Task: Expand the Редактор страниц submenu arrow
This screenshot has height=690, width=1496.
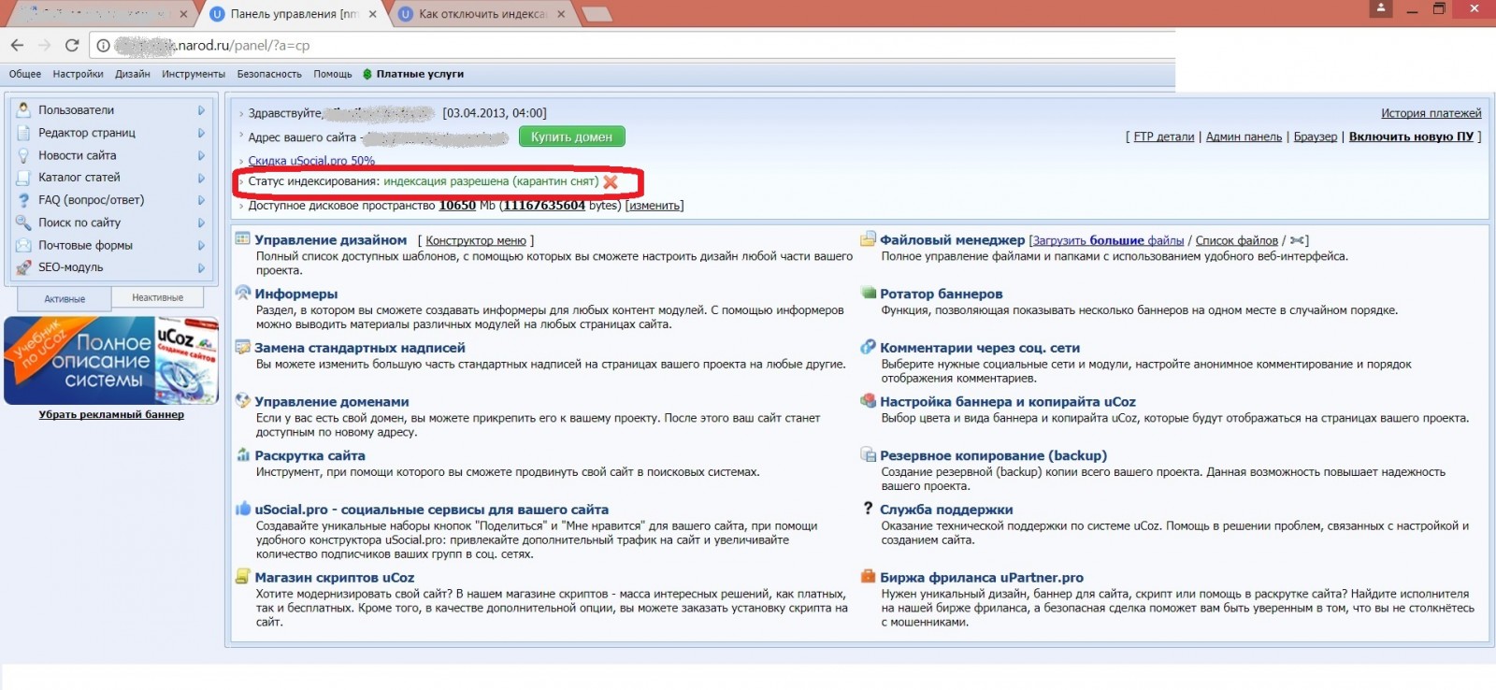Action: click(201, 133)
